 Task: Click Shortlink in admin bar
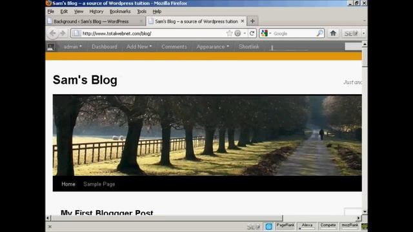(x=249, y=46)
